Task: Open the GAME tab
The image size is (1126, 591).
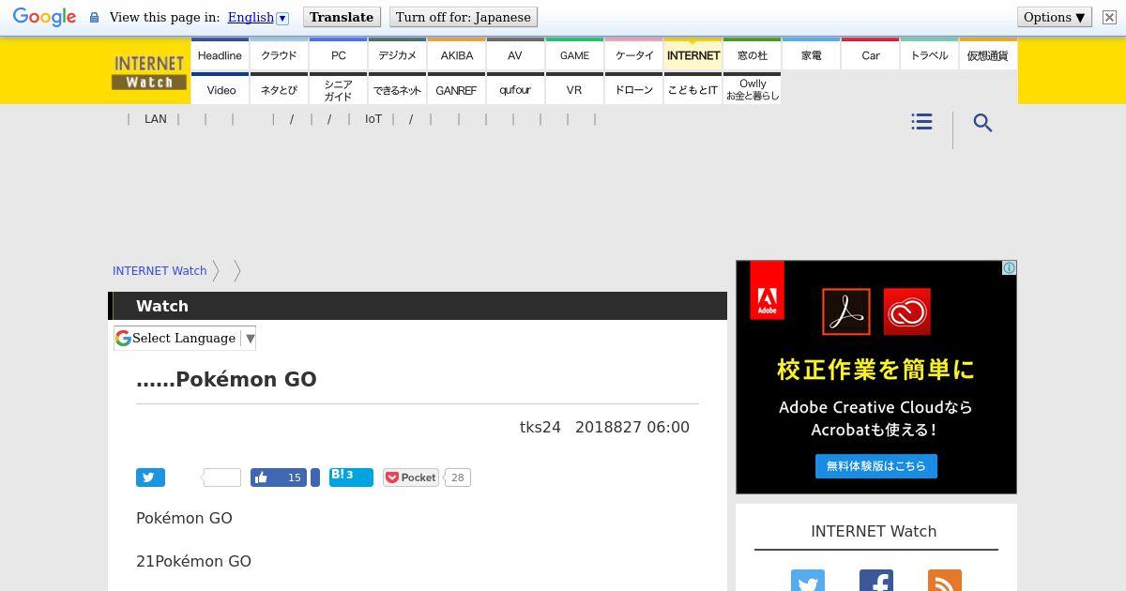Action: [x=574, y=55]
